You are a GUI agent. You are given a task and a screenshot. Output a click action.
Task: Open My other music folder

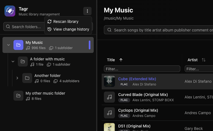pyautogui.click(x=45, y=93)
